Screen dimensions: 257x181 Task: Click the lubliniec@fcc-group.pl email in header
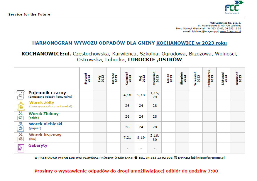coord(205,31)
